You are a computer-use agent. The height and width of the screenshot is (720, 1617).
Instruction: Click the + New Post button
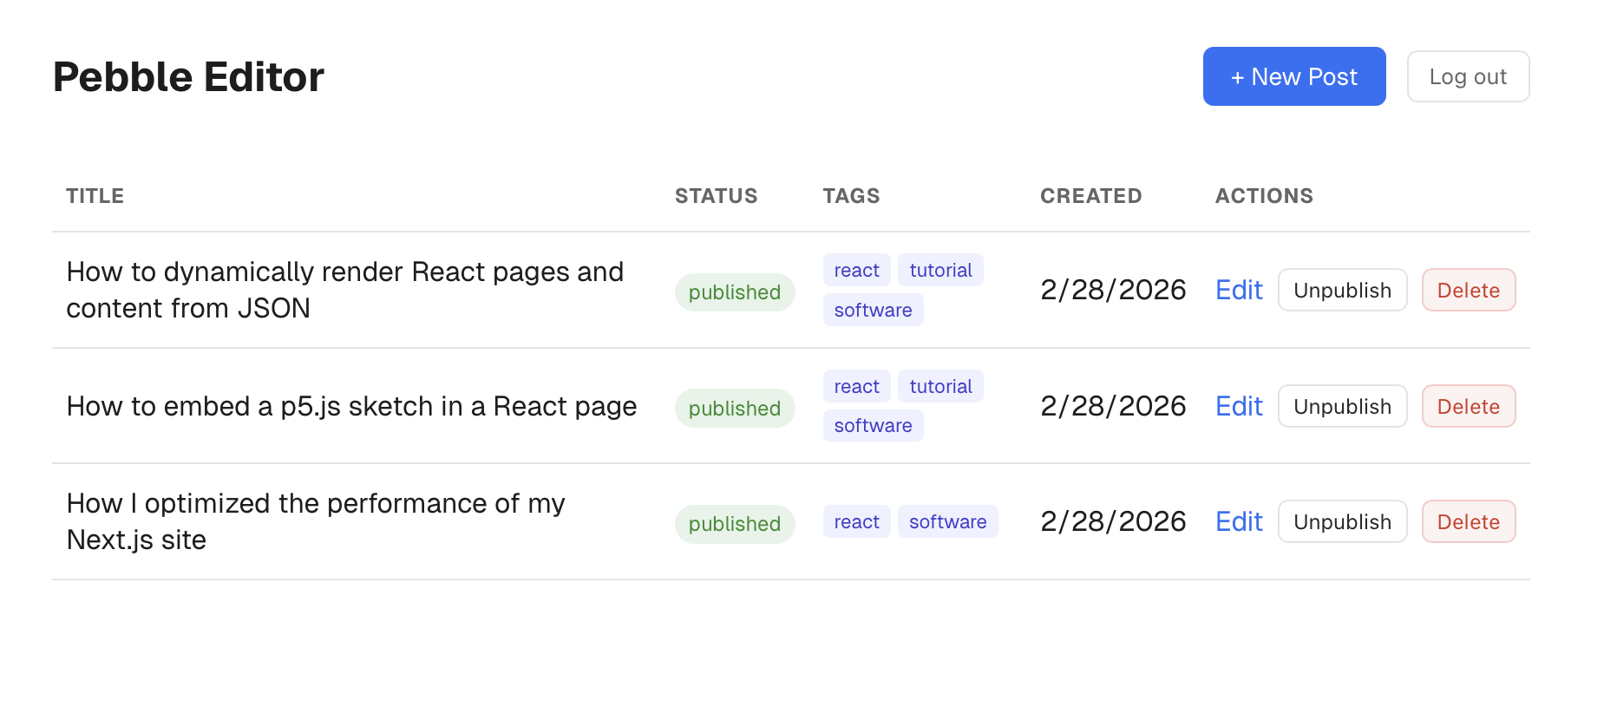coord(1293,76)
